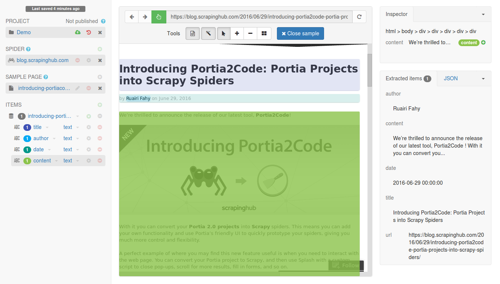The height and width of the screenshot is (284, 500).
Task: Click the Ruairi Fahy author link
Action: coord(138,99)
